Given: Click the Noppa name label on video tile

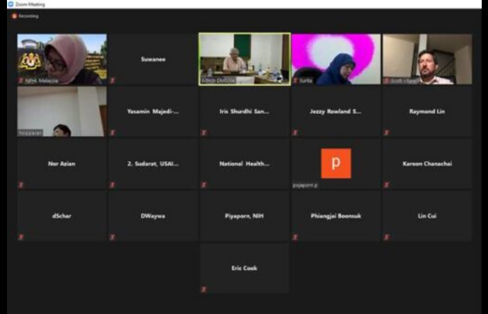Looking at the screenshot, I should (x=30, y=133).
